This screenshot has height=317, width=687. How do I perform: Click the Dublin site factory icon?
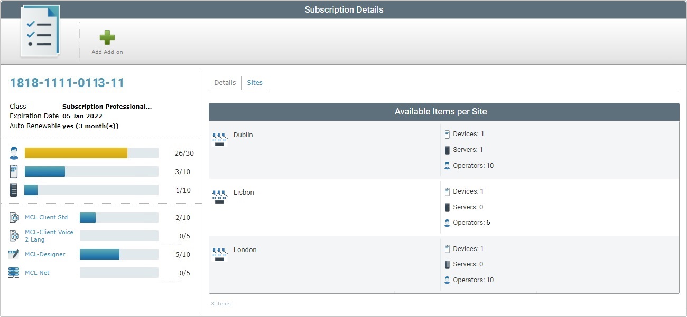point(219,138)
